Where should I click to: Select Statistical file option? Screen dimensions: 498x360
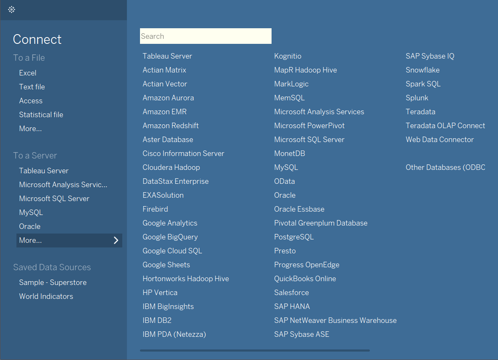click(x=41, y=115)
